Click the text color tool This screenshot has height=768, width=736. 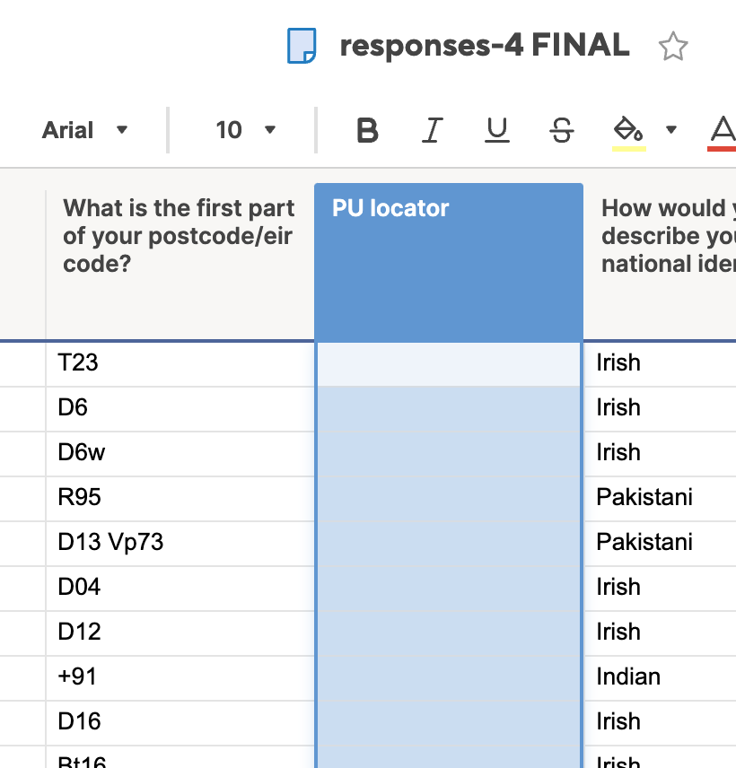(721, 130)
